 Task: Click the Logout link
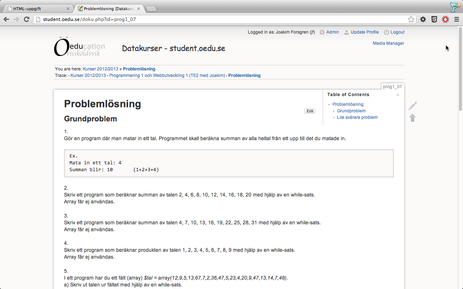(397, 32)
